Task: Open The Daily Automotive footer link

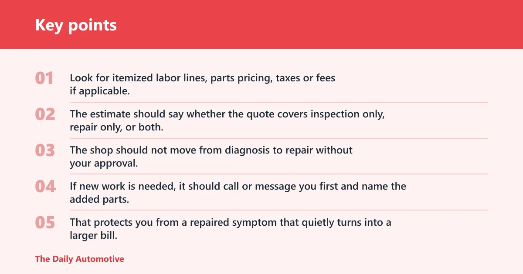Action: tap(79, 259)
